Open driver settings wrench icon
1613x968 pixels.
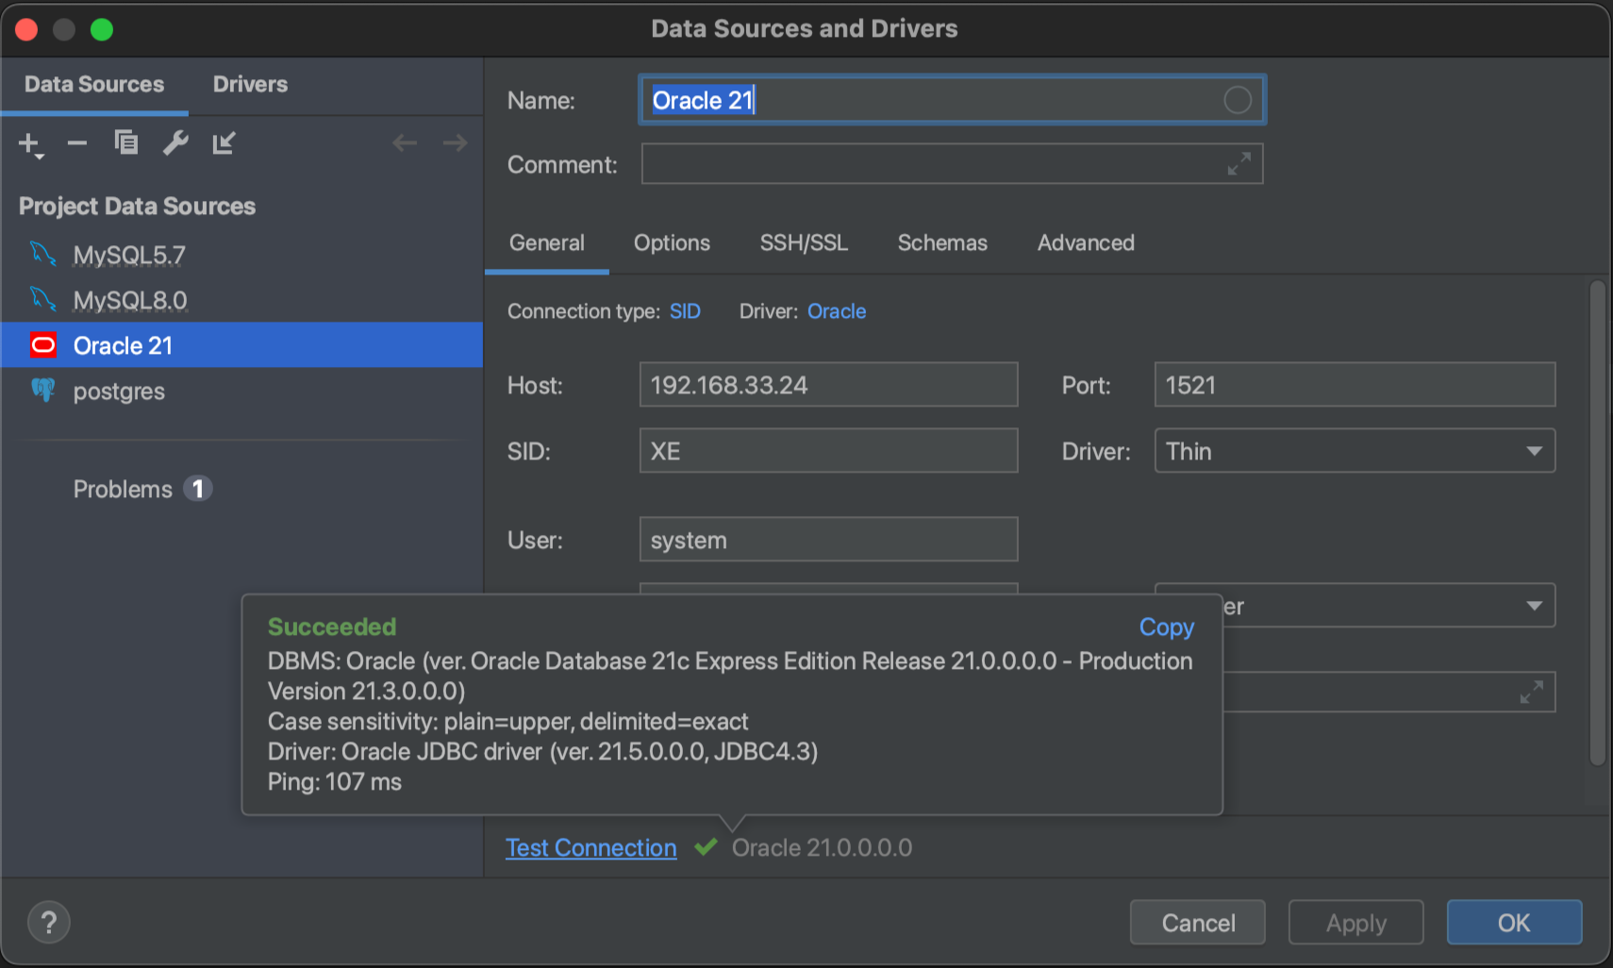click(x=175, y=142)
